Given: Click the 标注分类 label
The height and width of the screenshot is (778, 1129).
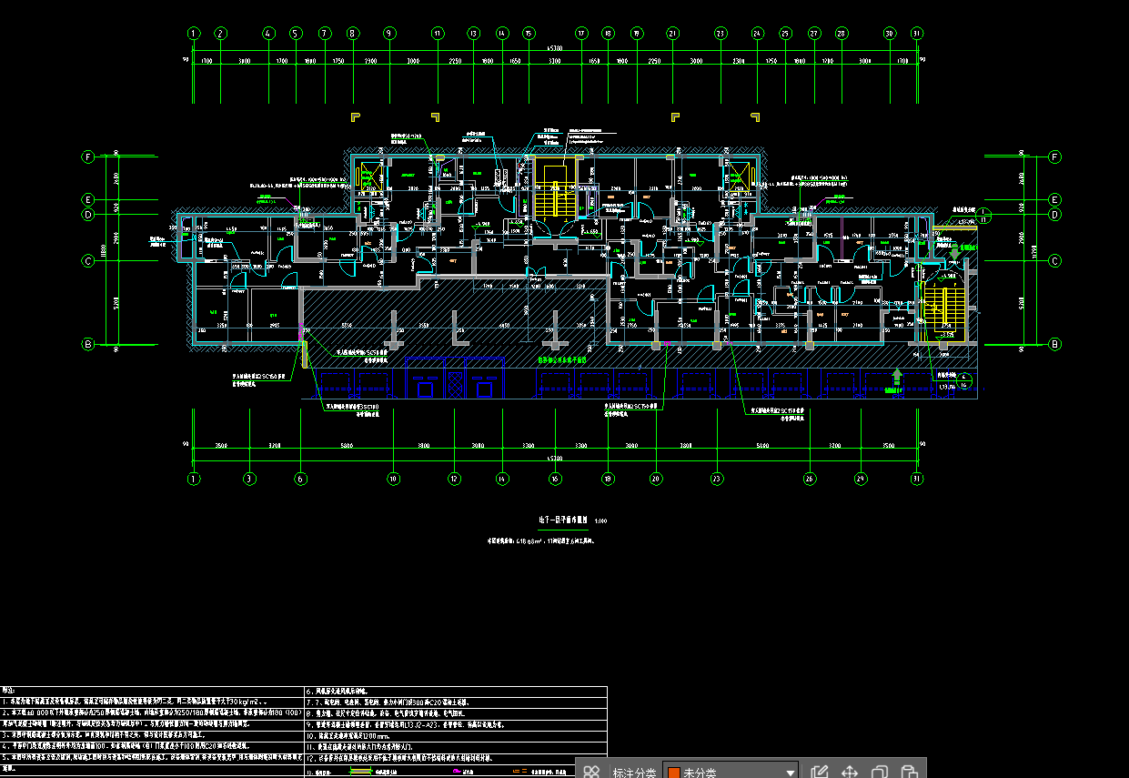Looking at the screenshot, I should click(x=634, y=773).
